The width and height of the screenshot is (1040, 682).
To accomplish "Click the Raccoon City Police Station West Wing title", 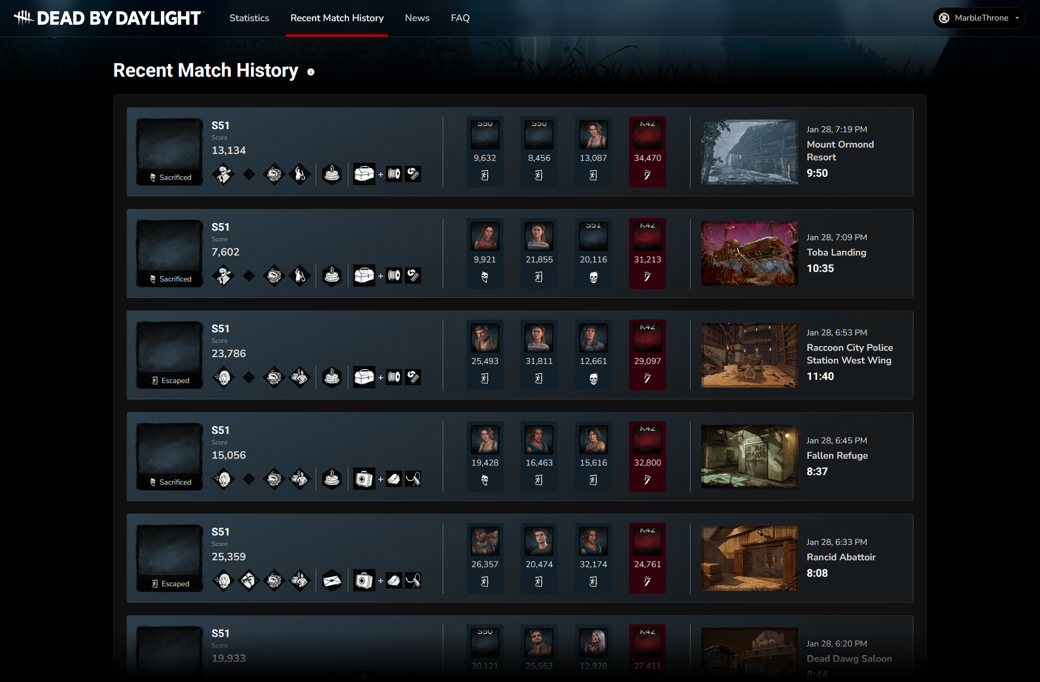I will 850,354.
